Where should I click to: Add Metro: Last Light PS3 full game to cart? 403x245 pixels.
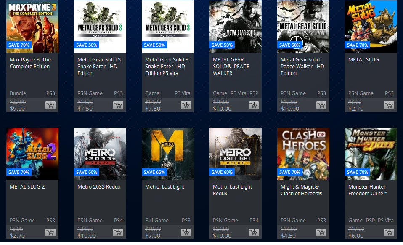point(186,232)
